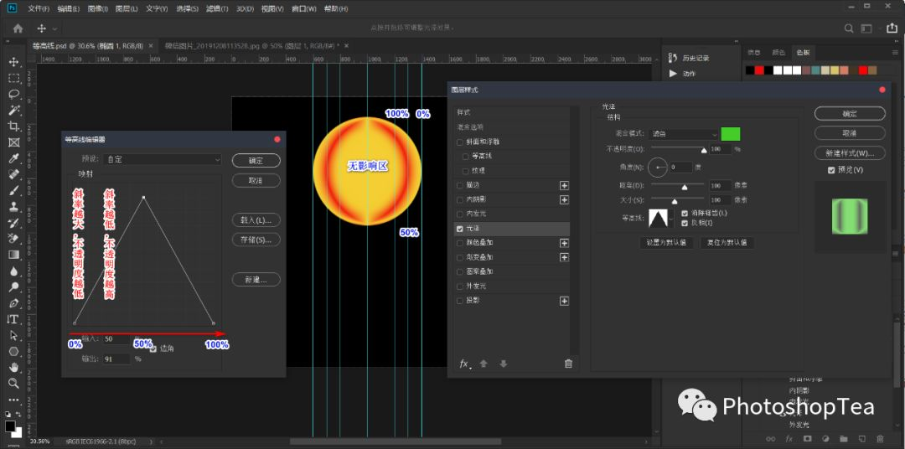Uncheck the 光泽 style checkbox
The height and width of the screenshot is (449, 905).
coord(460,229)
